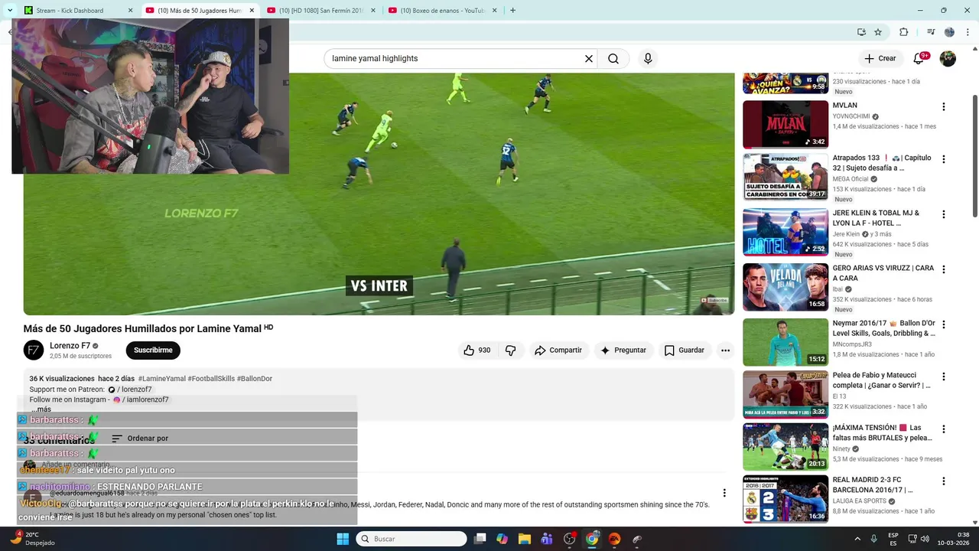
Task: Open YouTube notifications bell
Action: [x=919, y=58]
